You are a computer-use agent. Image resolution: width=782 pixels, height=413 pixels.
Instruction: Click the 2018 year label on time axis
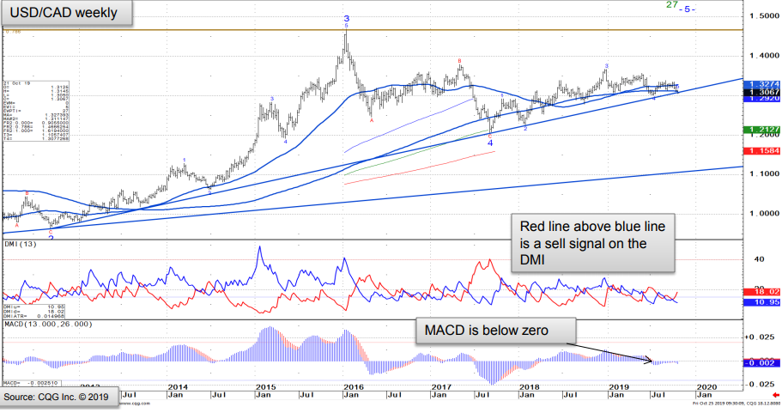(x=529, y=387)
